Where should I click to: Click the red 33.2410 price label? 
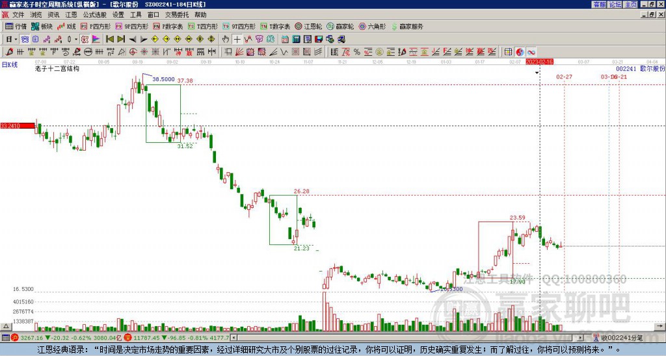coord(18,125)
